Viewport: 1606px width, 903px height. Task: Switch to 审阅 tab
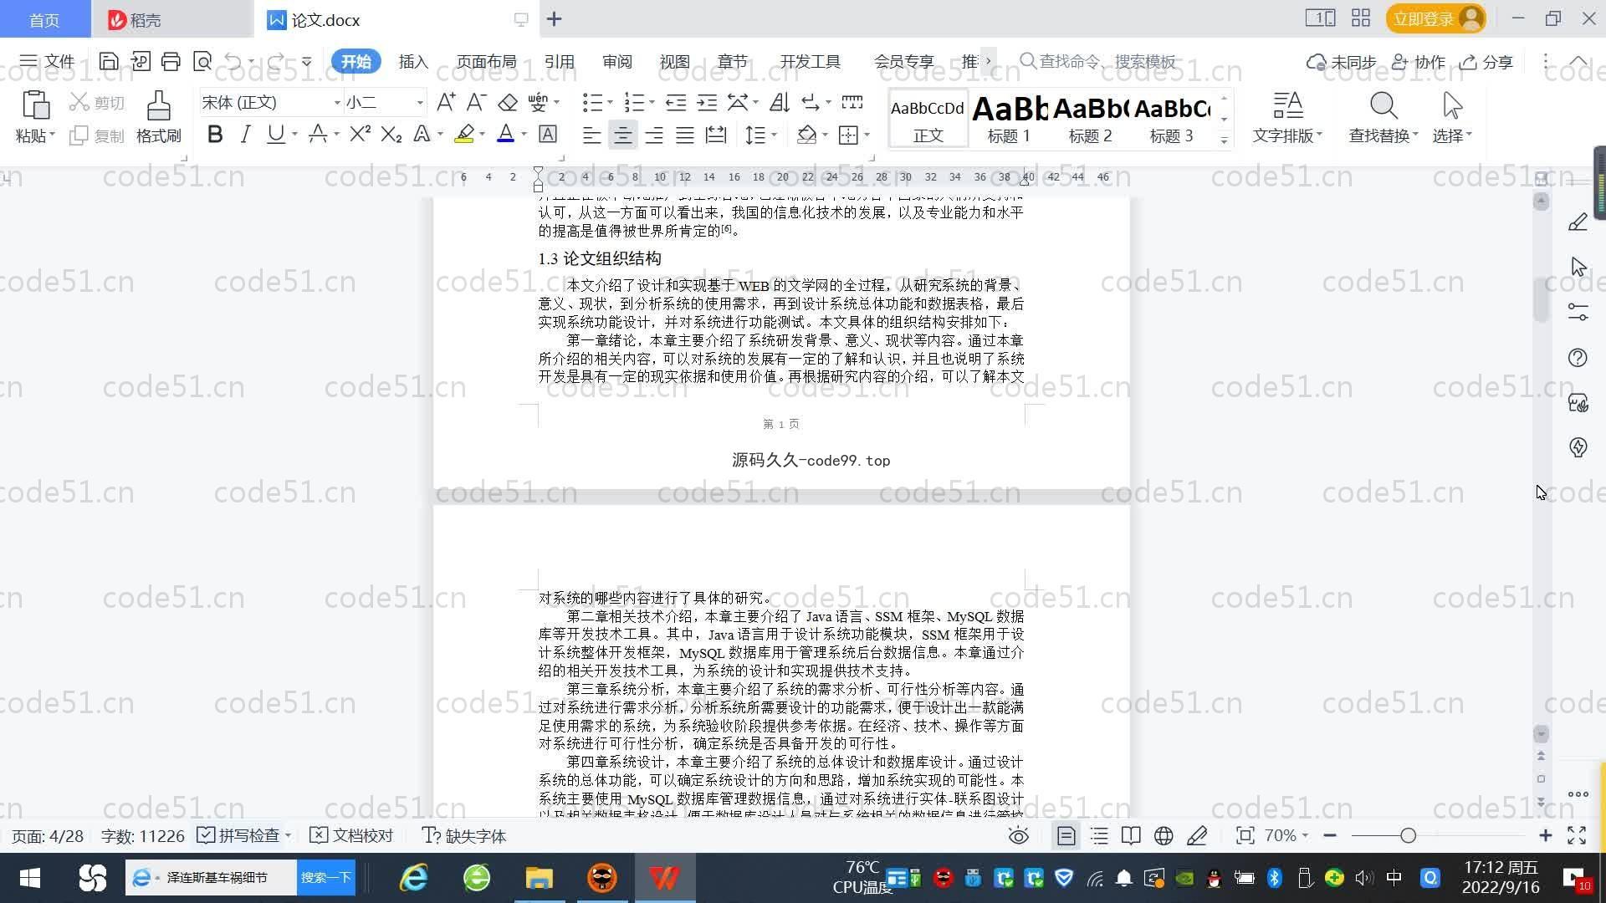[617, 61]
